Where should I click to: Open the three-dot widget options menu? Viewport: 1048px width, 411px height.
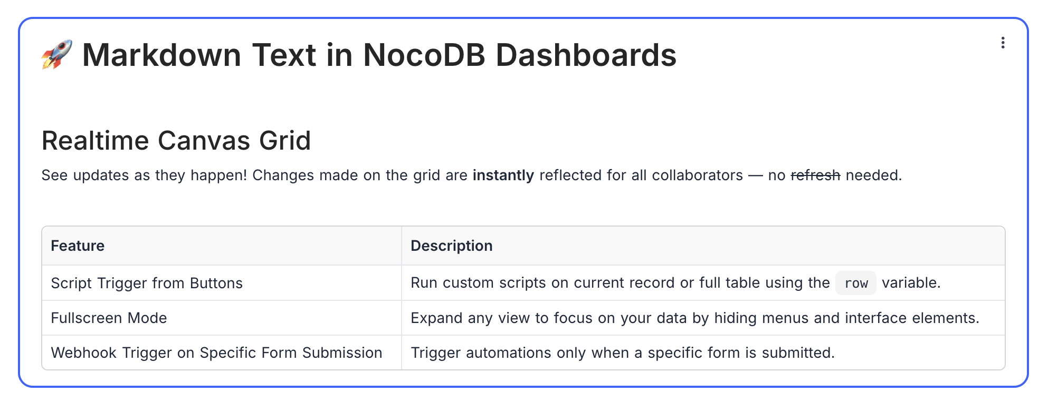click(1003, 43)
